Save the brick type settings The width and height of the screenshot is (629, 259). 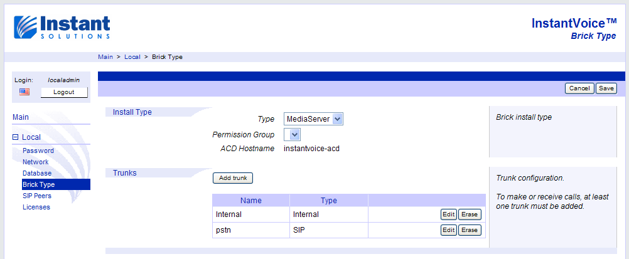[x=606, y=88]
